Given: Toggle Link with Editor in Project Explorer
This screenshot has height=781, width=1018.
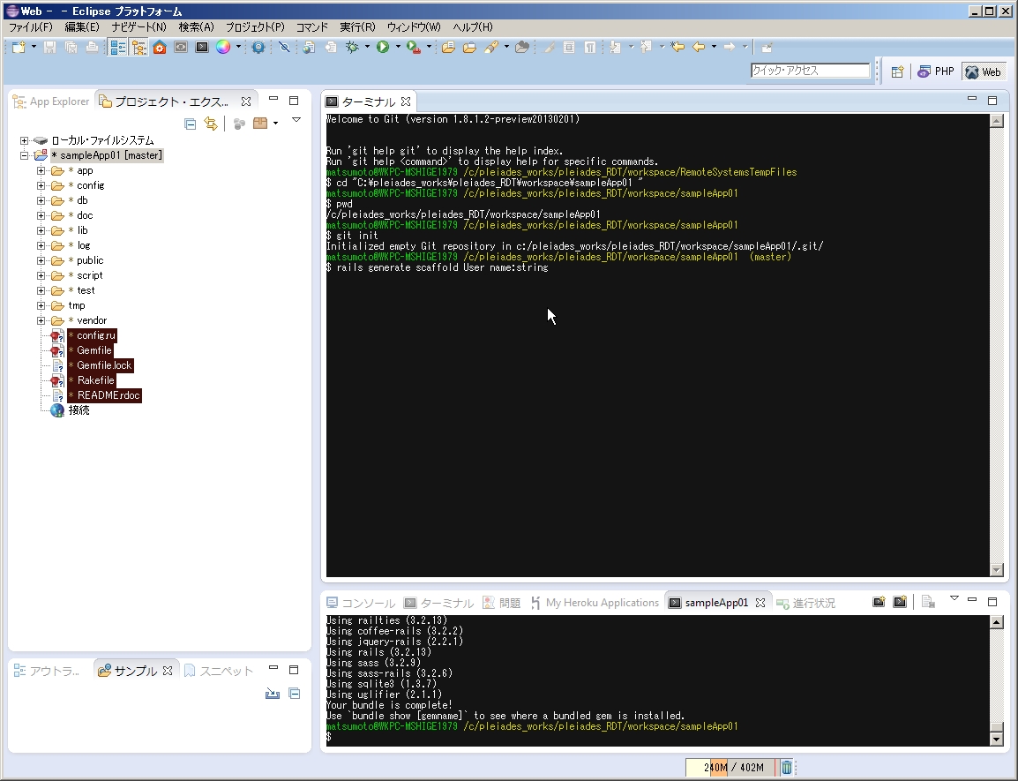Looking at the screenshot, I should tap(211, 124).
